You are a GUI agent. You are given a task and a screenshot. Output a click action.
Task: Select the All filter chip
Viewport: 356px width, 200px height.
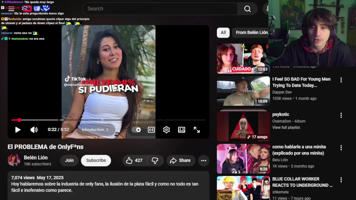223,32
